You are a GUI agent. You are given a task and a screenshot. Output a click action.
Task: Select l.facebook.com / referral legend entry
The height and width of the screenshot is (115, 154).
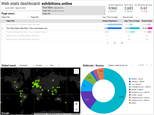(139, 98)
